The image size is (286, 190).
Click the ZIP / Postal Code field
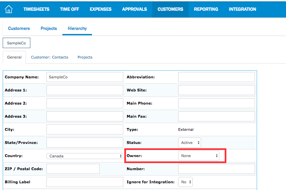click(73, 169)
